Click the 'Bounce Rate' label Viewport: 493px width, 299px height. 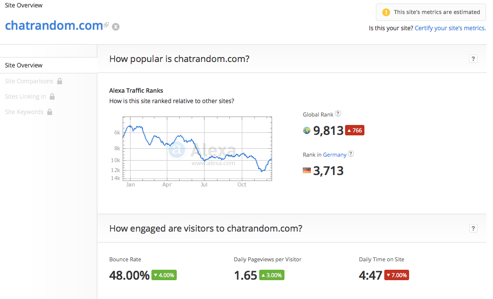tap(125, 259)
